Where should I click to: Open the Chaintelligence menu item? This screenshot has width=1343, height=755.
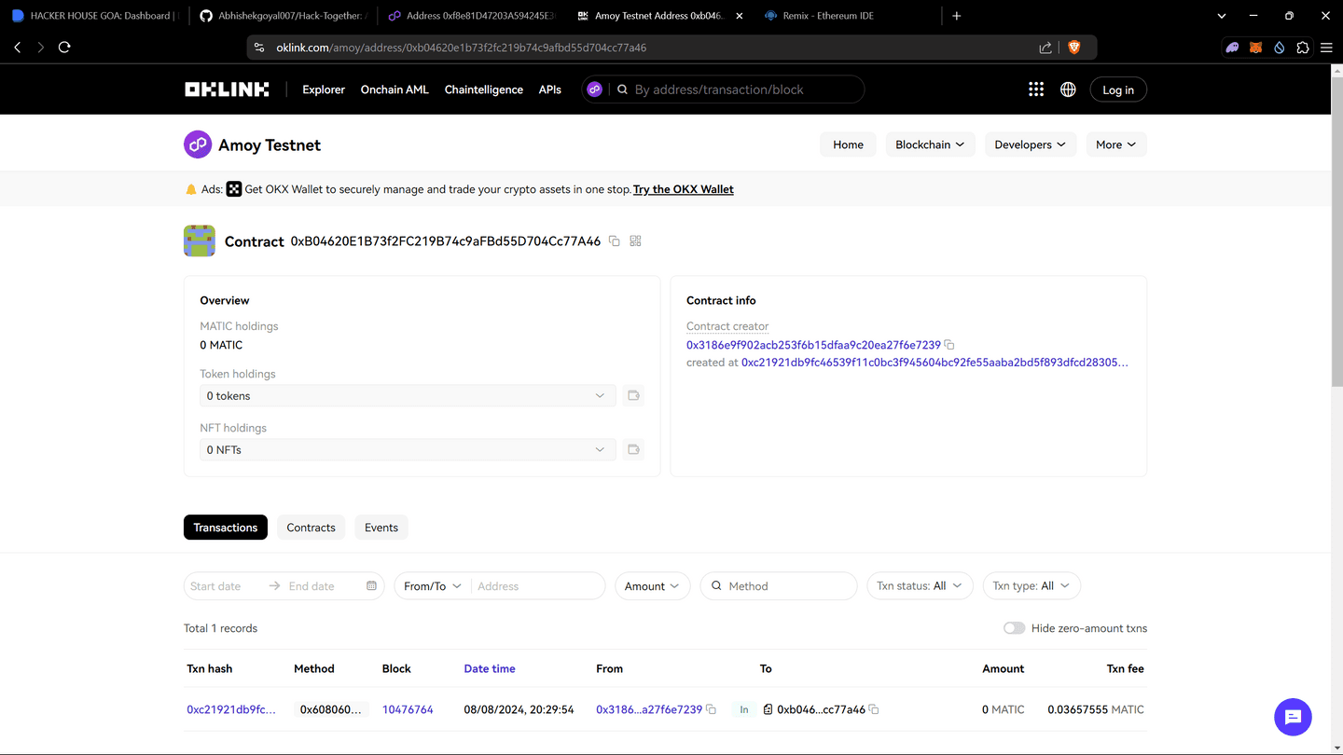click(484, 89)
